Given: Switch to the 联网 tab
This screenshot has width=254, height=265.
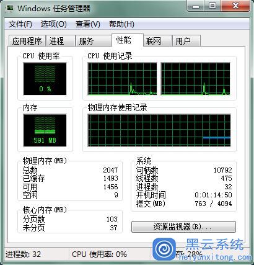Looking at the screenshot, I should tap(157, 41).
